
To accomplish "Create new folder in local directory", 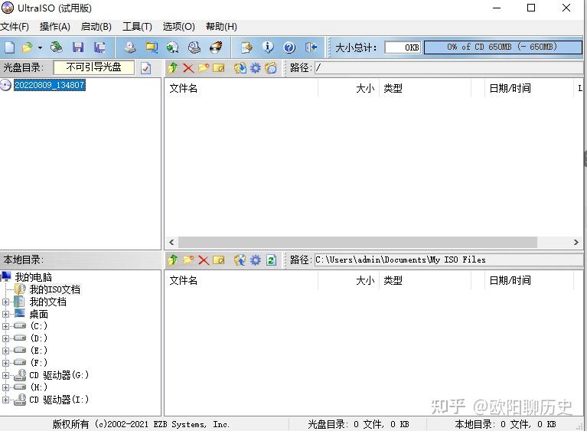I will click(x=188, y=260).
